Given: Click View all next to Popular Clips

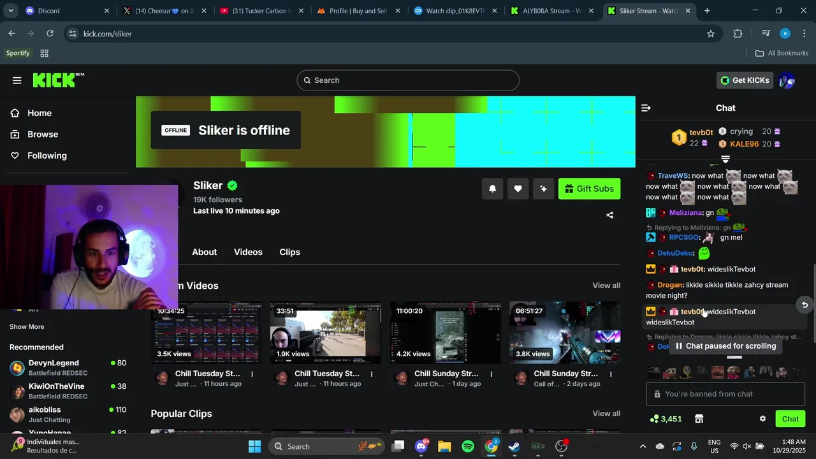Looking at the screenshot, I should (x=606, y=413).
